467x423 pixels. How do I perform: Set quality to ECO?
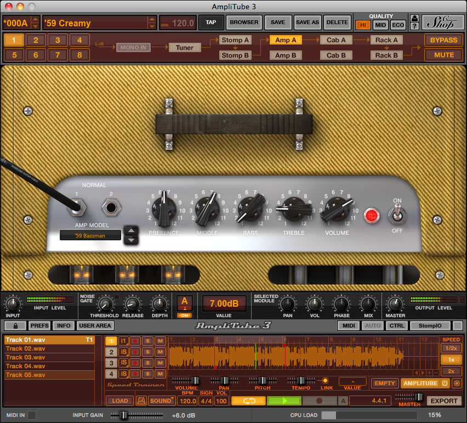(x=398, y=25)
